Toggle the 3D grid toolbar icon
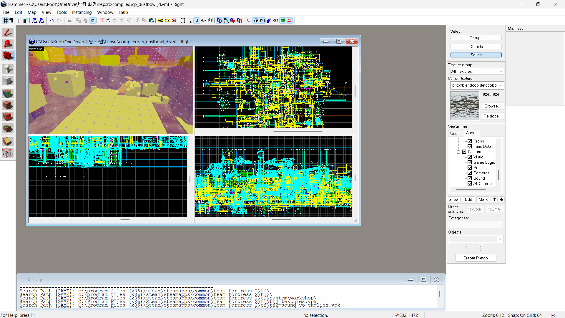This screenshot has height=318, width=565. tap(11, 21)
